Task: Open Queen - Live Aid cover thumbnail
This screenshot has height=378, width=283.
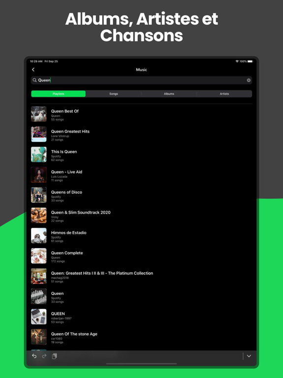Action: (x=39, y=175)
